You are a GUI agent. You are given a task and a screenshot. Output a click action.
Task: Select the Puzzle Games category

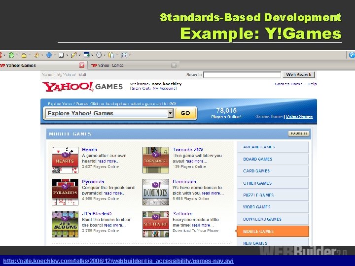coord(273,195)
